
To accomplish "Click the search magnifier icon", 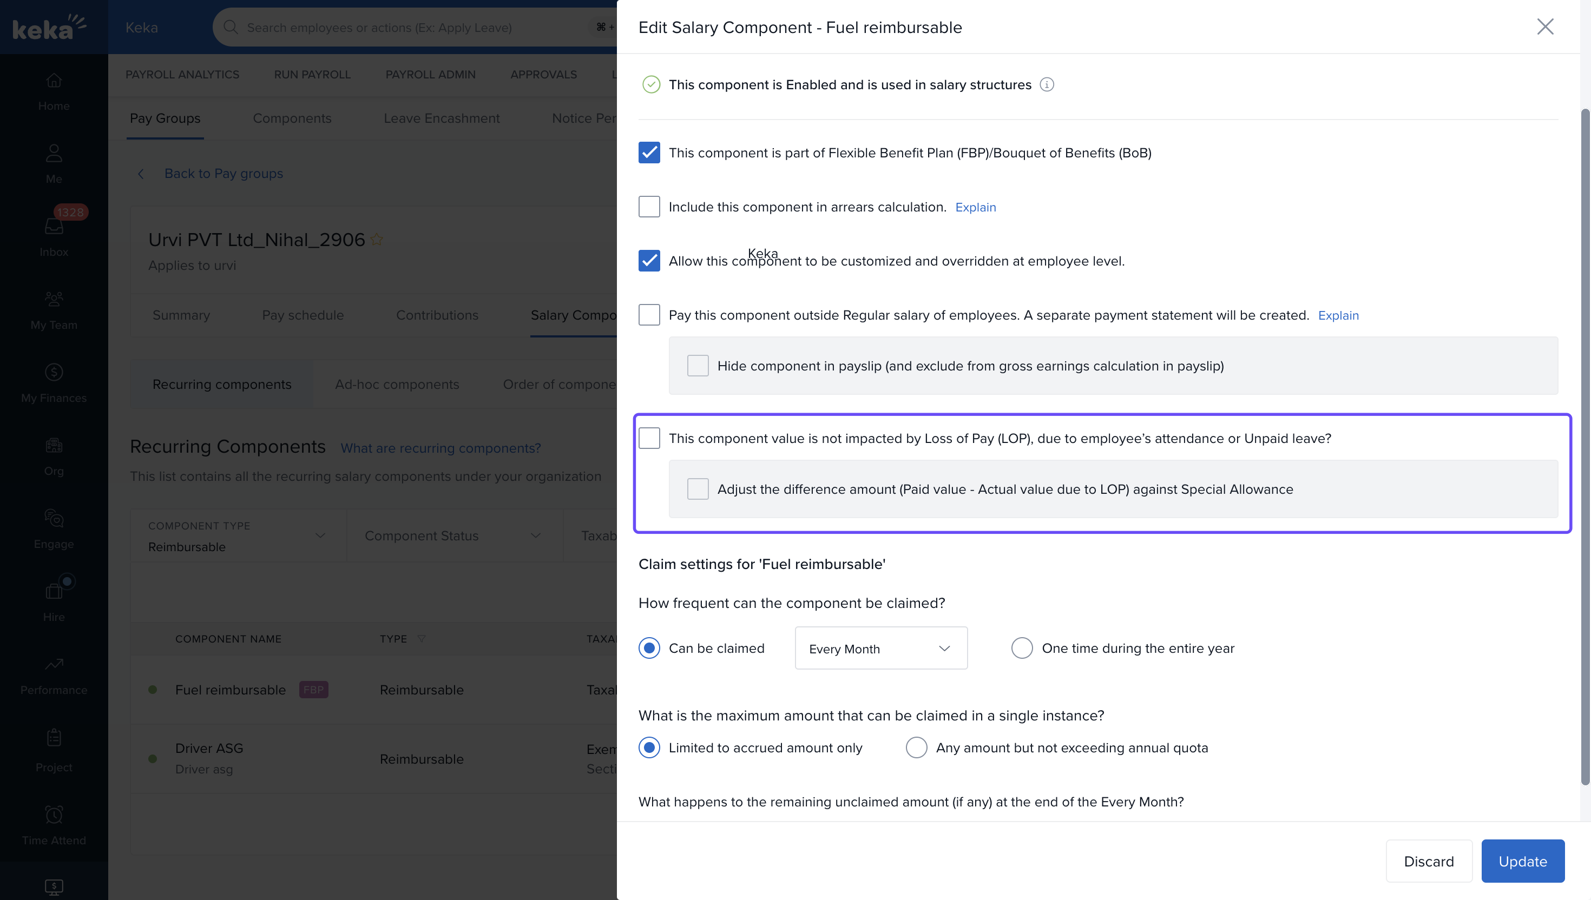I will (x=231, y=27).
